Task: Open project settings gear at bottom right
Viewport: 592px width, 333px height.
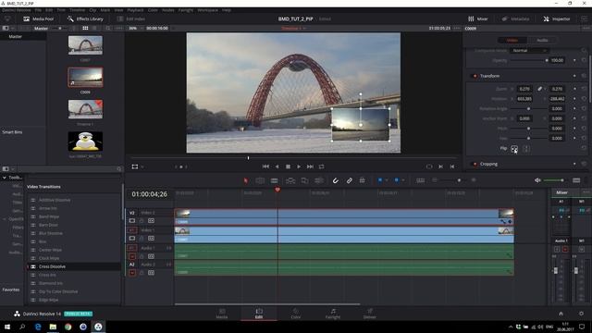Action: 581,314
